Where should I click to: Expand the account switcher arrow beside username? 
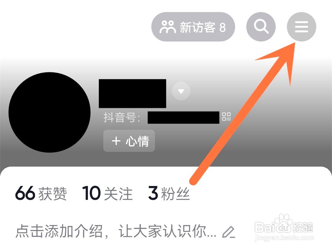[181, 91]
